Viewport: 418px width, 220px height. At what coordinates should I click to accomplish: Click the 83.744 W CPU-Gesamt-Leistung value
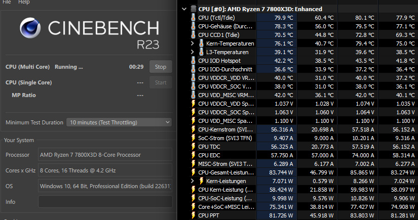(281, 172)
